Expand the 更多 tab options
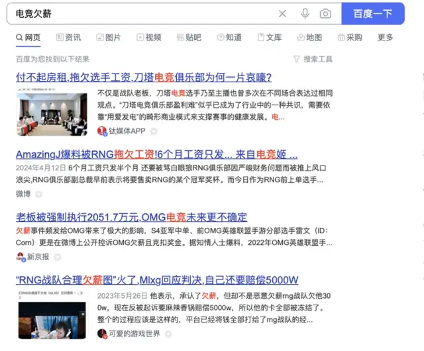Screen dimensions: 424x351 tap(386, 37)
